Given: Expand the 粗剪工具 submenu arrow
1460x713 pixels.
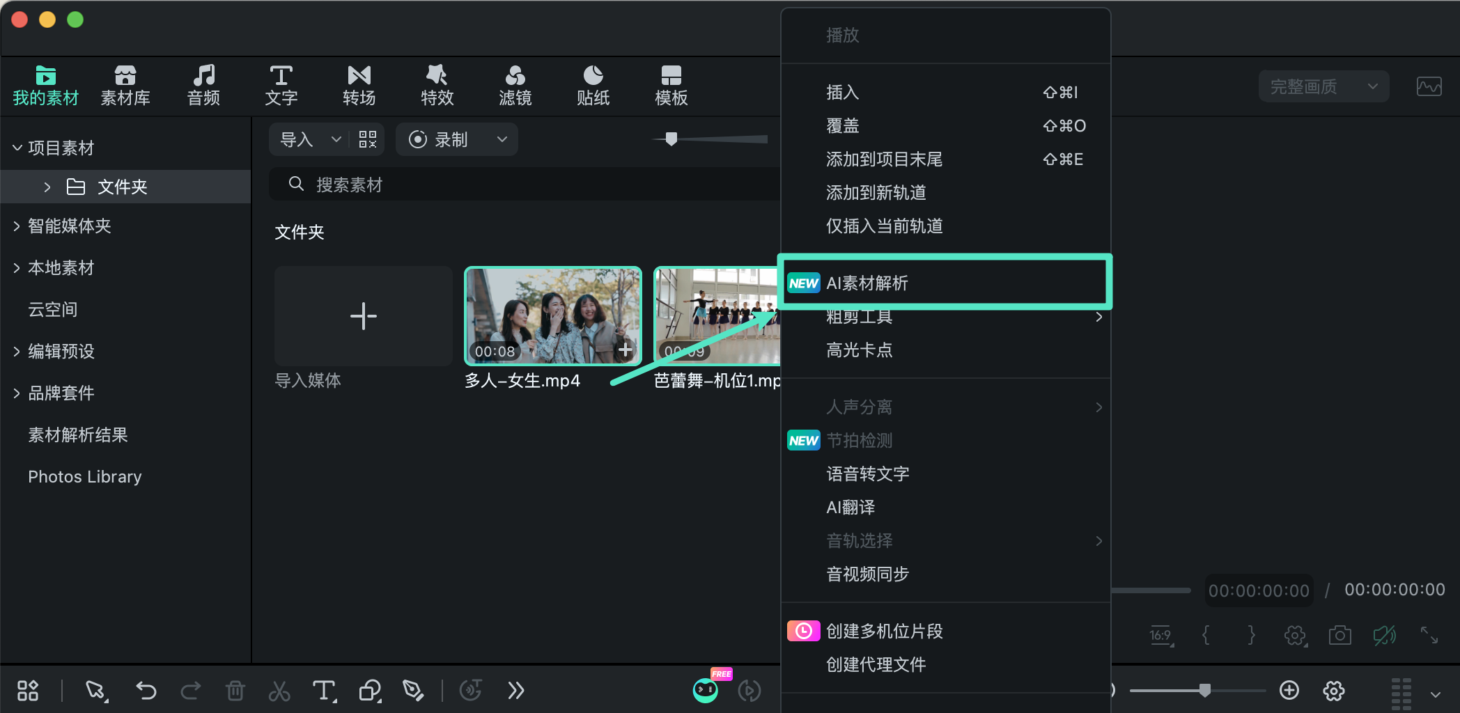Looking at the screenshot, I should (x=1098, y=317).
